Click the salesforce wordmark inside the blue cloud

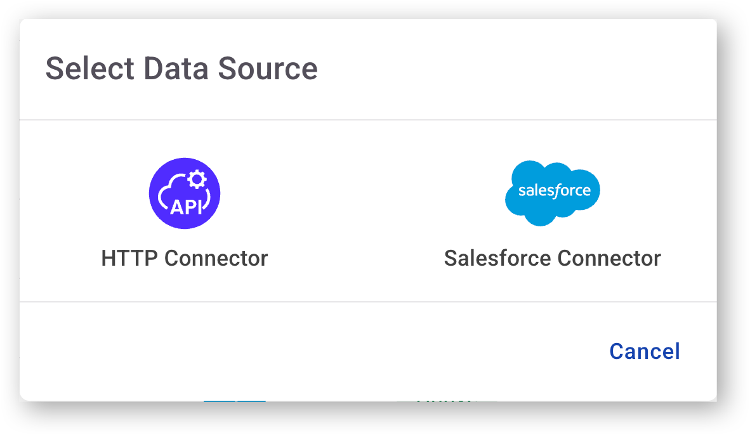pyautogui.click(x=554, y=190)
